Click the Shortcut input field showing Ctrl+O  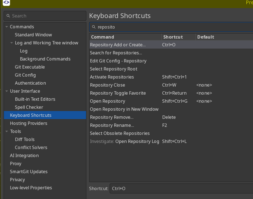180,188
